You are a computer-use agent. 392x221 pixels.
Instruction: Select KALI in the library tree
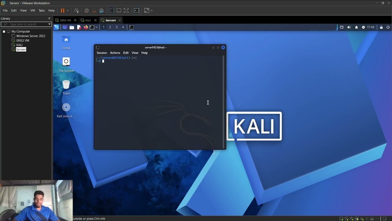point(19,45)
